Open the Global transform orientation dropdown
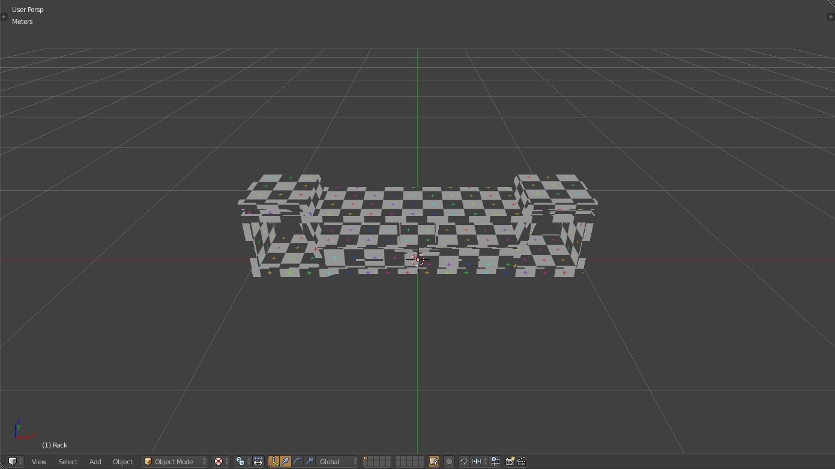 [338, 461]
